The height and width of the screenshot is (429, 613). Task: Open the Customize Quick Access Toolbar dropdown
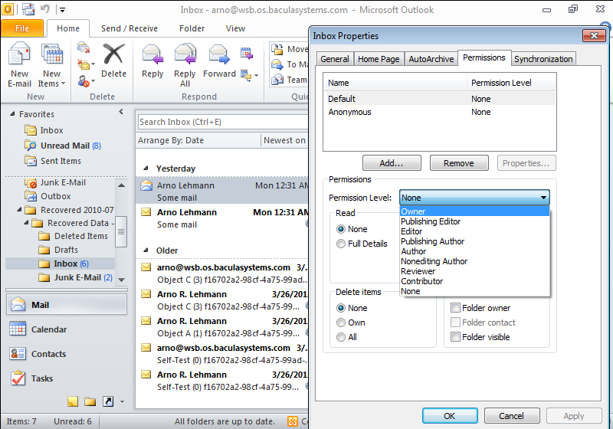(63, 9)
